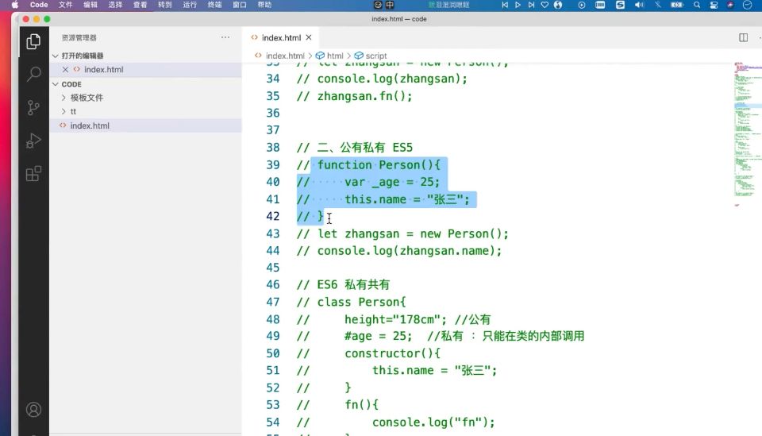This screenshot has height=436, width=762.
Task: Click line number 42 in gutter
Action: point(273,216)
